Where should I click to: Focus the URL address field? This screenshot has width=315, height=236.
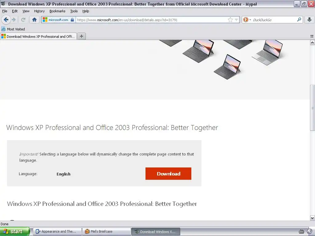tap(152, 20)
